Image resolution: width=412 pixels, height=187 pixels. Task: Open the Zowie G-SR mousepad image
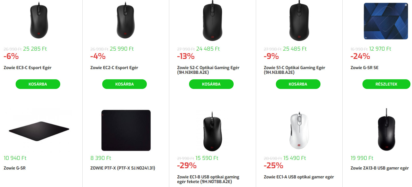[39, 130]
